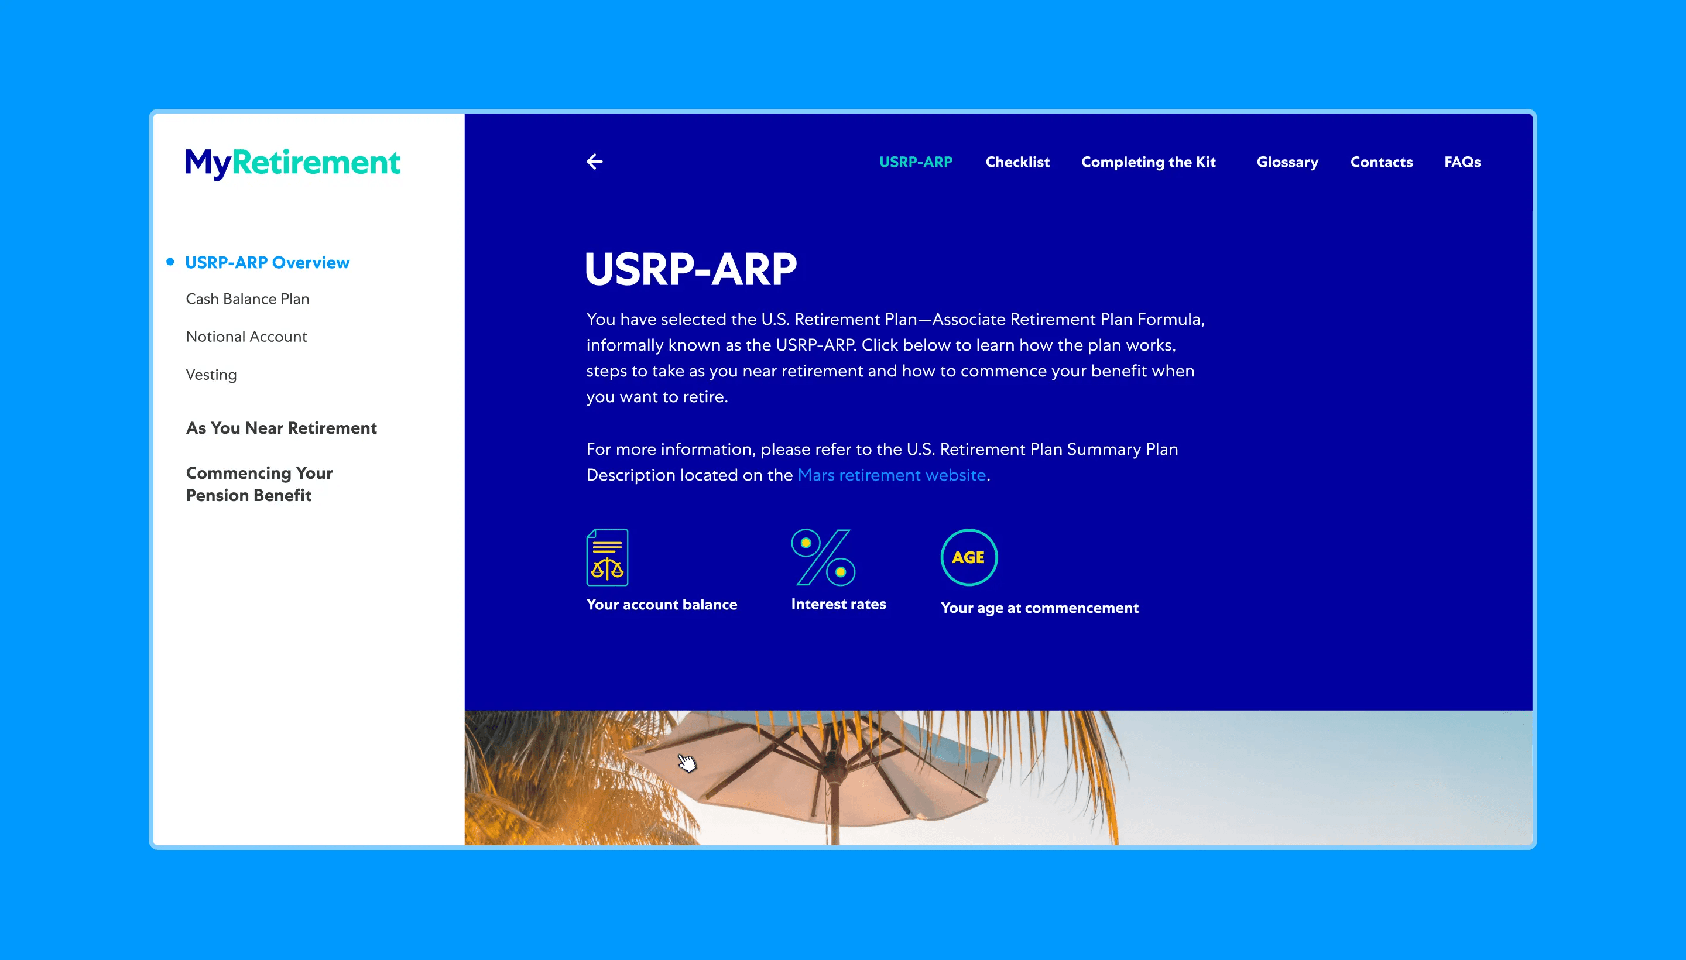Screen dimensions: 1686x960
Task: Click the back arrow icon
Action: coord(594,162)
